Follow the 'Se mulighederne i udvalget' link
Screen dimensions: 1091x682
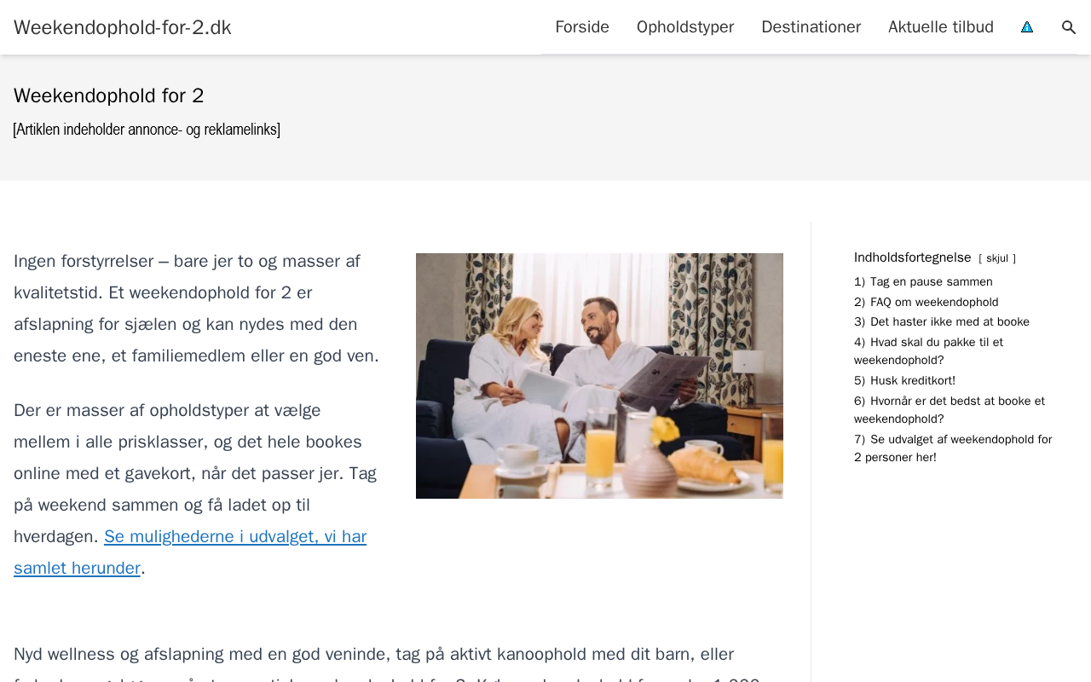click(190, 552)
